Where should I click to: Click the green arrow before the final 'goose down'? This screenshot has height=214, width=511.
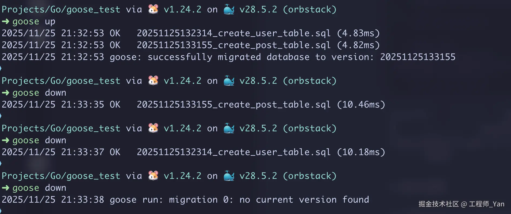tap(5, 188)
